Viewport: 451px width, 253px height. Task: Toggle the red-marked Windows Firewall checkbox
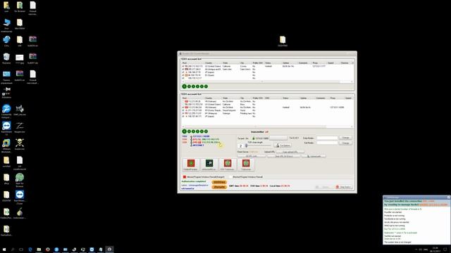tap(185, 177)
